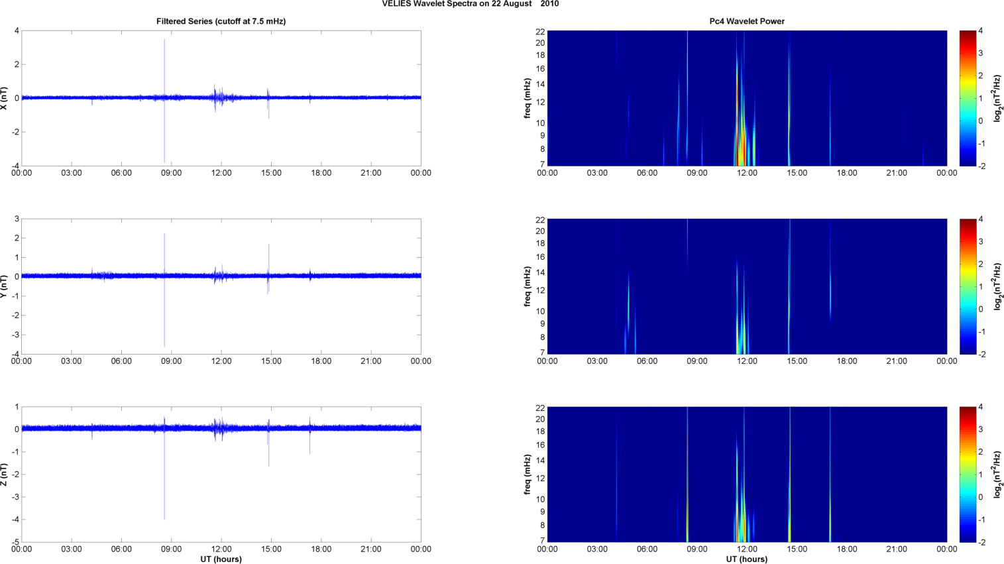
Task: Click the freq (mHz) label of the top spectrogram
Action: coord(528,98)
